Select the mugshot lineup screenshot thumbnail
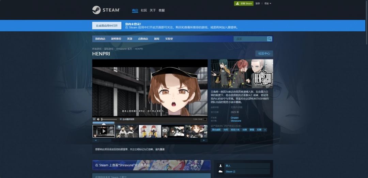The height and width of the screenshot is (178, 368). [150, 131]
